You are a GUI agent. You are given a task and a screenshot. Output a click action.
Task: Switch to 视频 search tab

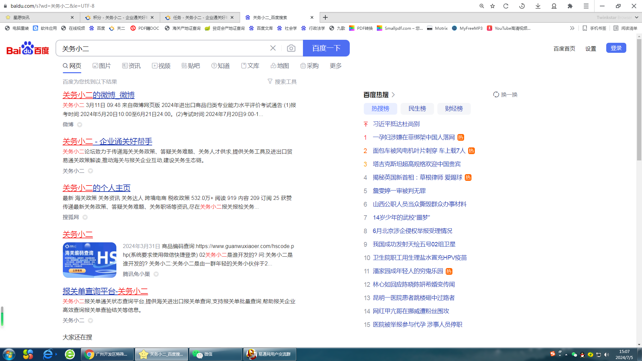point(161,66)
